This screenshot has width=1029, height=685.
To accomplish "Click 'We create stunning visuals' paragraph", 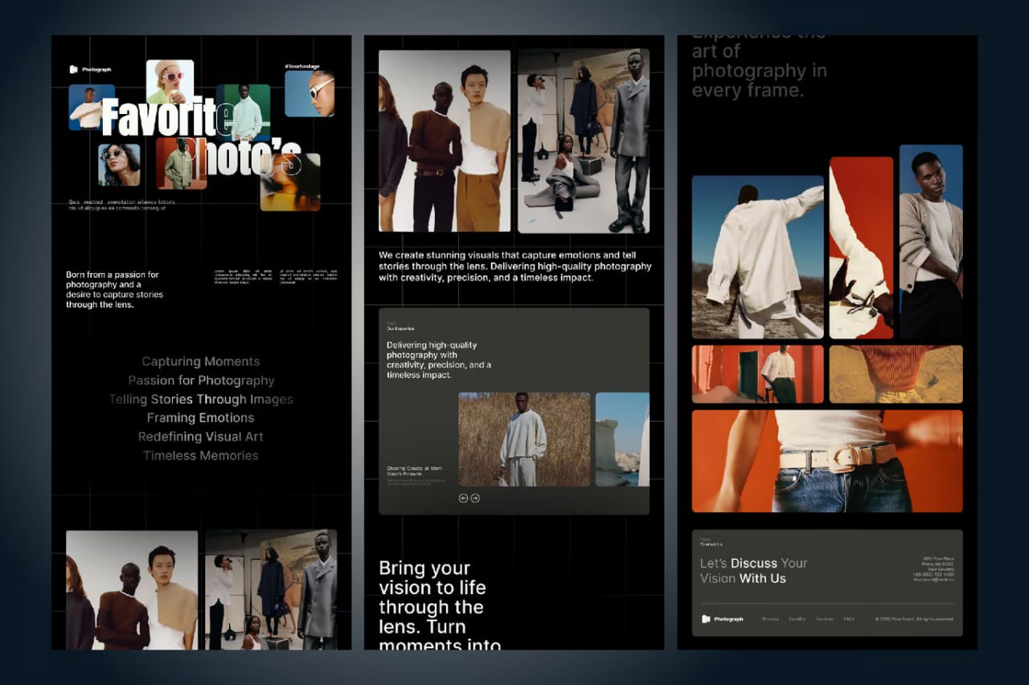I will 515,267.
